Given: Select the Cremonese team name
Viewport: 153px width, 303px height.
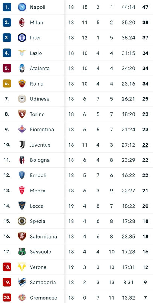Looking at the screenshot, I should [43, 298].
